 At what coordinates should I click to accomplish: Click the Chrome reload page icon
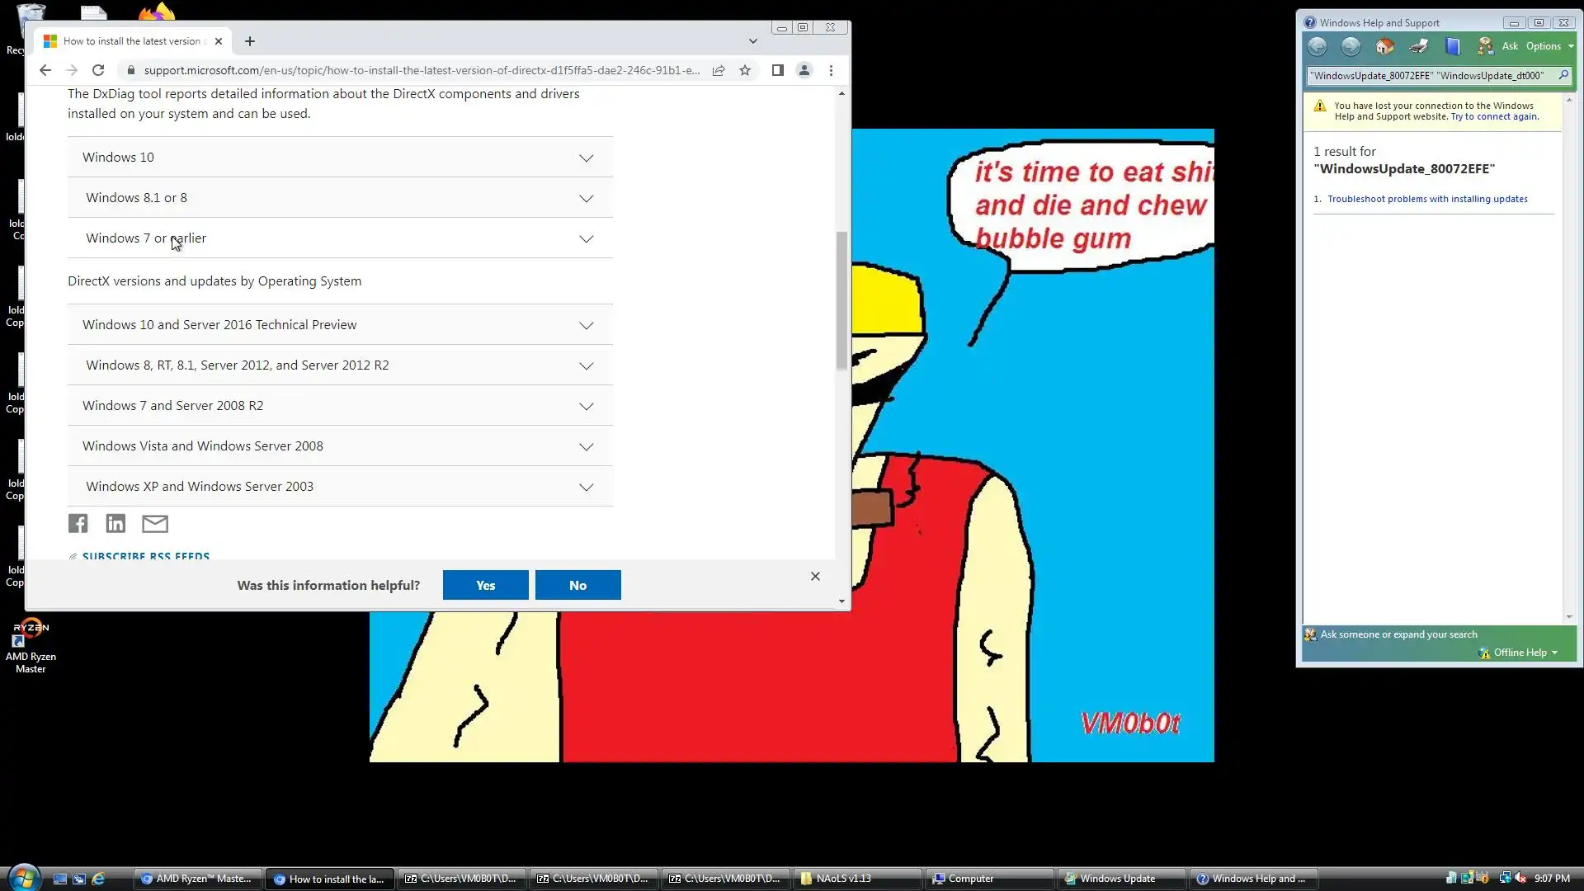98,70
